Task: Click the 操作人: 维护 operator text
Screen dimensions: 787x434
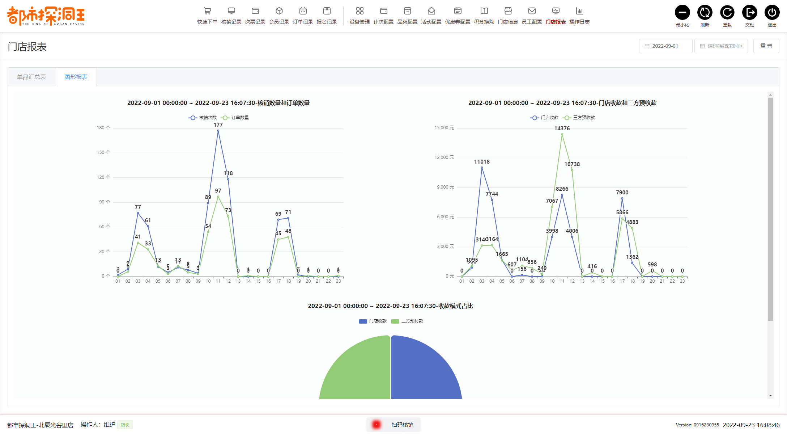Action: tap(98, 425)
